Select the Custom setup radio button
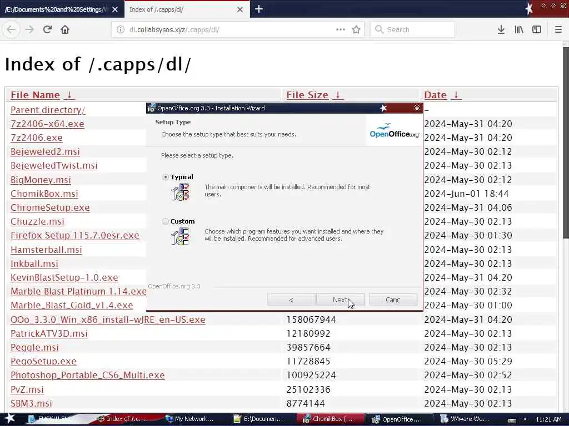This screenshot has height=426, width=569. coord(166,221)
